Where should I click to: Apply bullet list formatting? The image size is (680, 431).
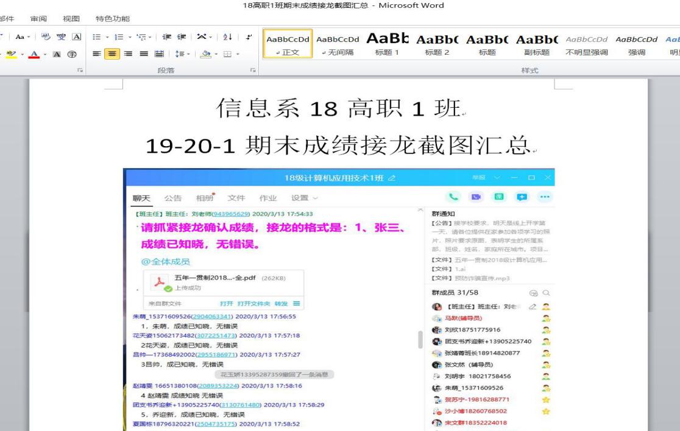96,37
